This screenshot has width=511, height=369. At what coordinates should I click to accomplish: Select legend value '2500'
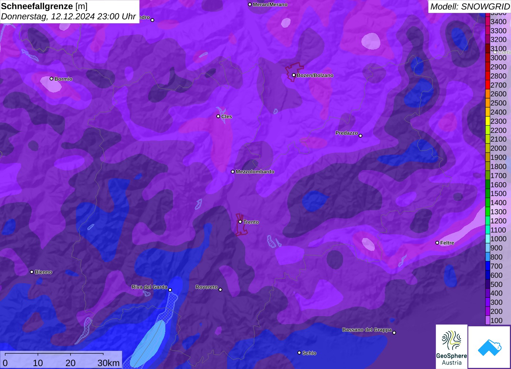(x=498, y=103)
